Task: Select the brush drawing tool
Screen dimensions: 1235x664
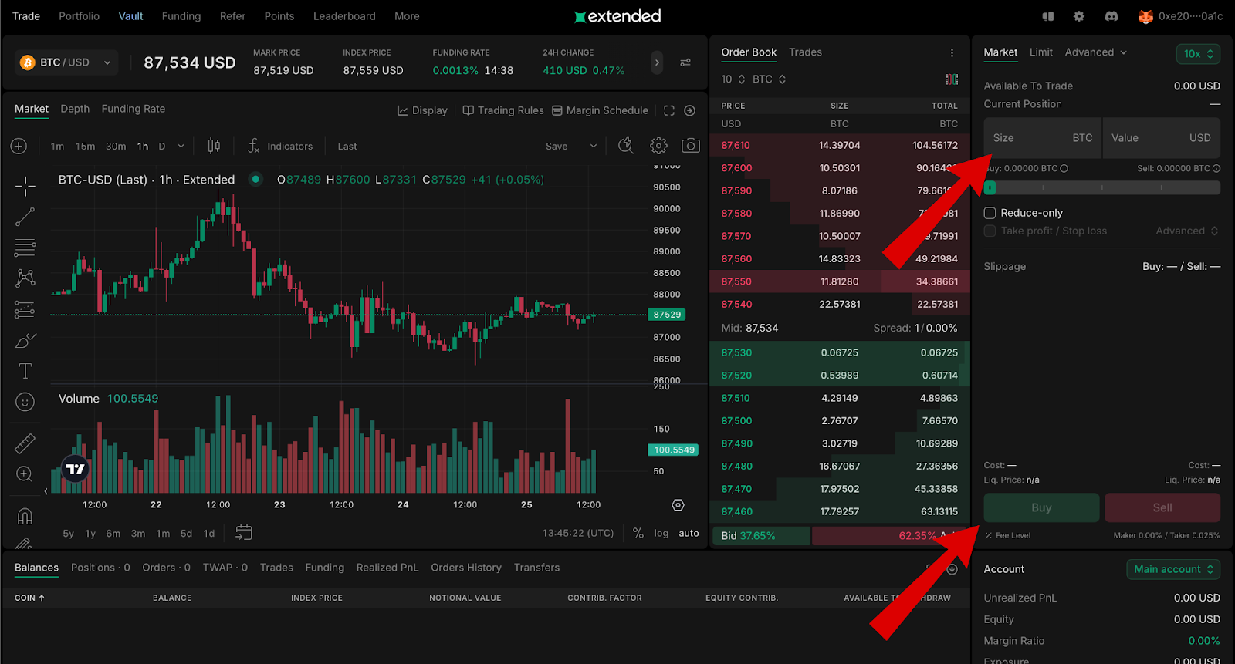Action: click(25, 340)
